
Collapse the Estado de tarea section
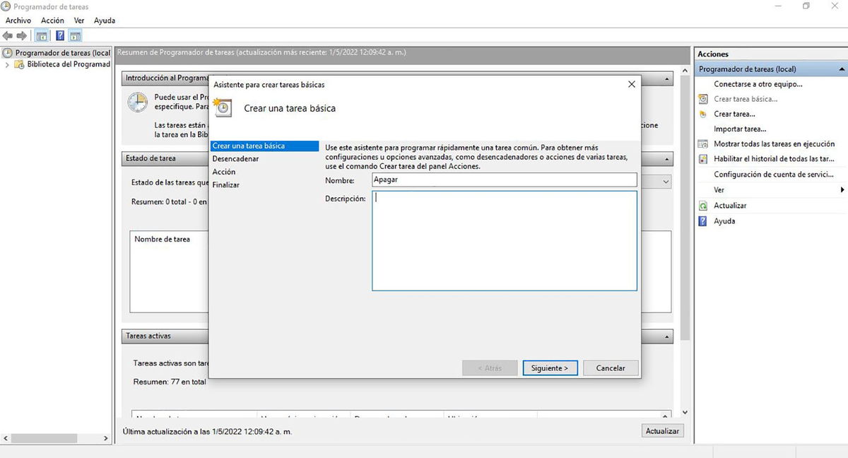[x=666, y=158]
